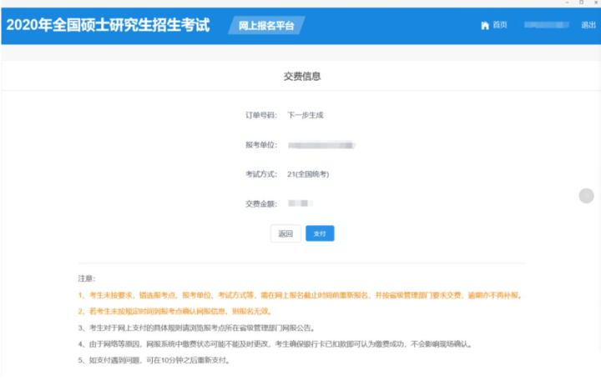Select the 交费信息 page heading
The image size is (601, 385).
[302, 77]
